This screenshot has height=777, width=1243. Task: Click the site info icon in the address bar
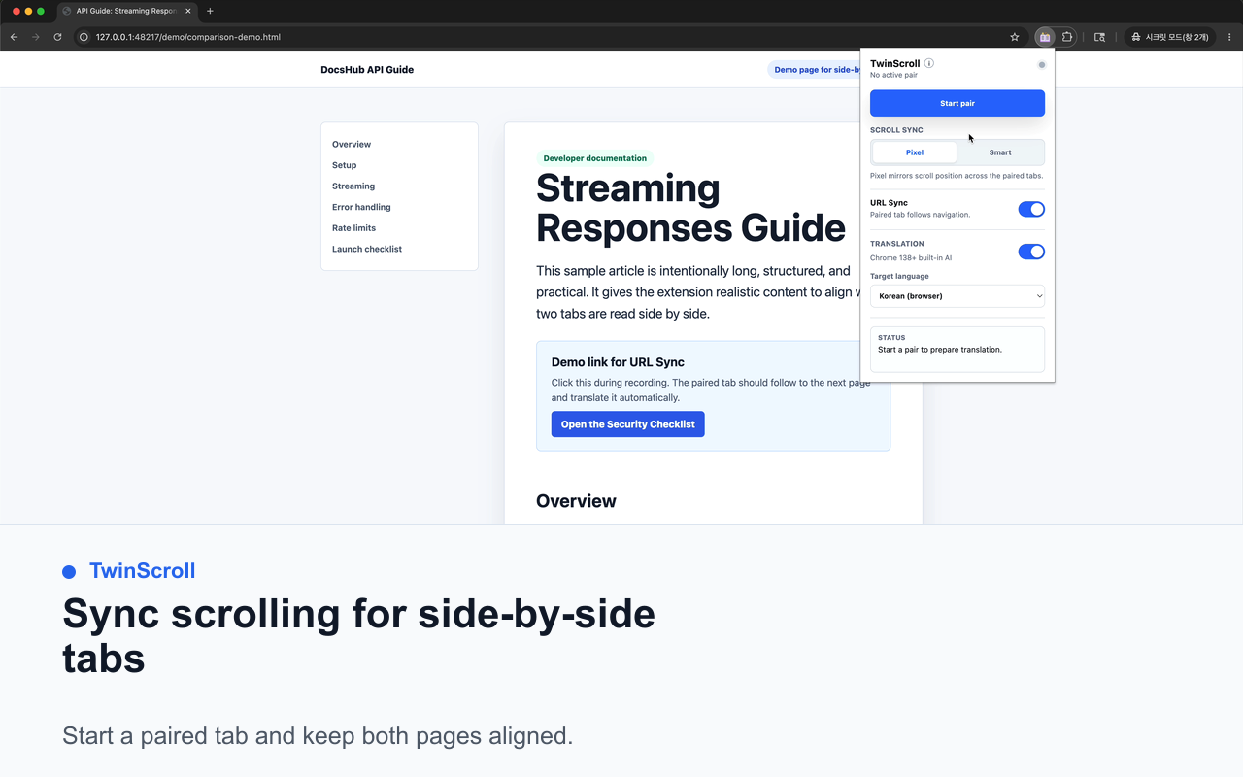pos(84,37)
